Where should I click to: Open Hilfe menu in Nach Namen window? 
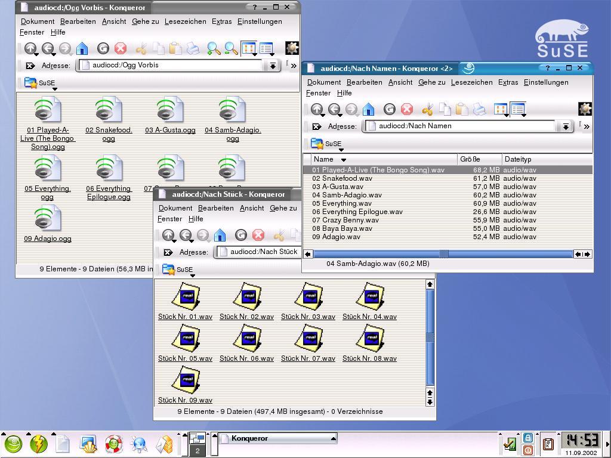[344, 93]
